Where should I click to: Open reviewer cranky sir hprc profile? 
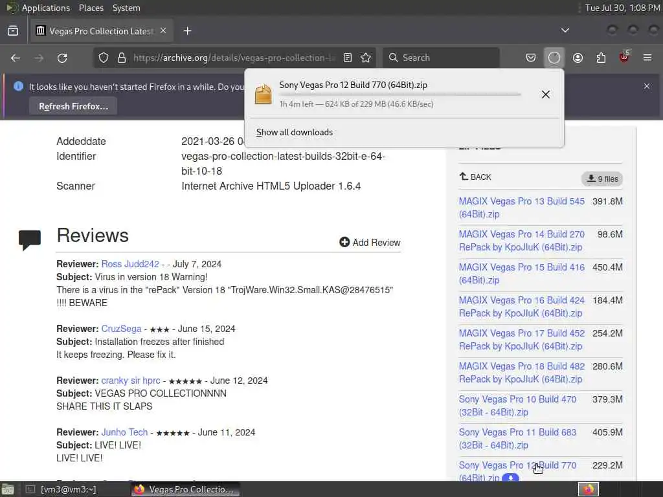pos(131,381)
